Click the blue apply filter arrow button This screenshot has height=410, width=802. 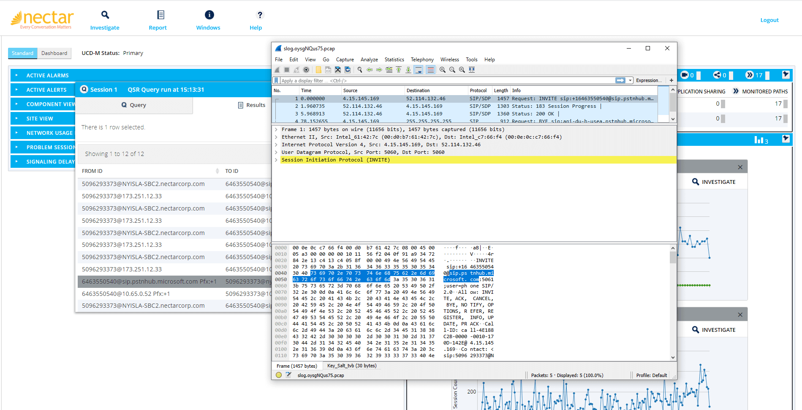[620, 80]
